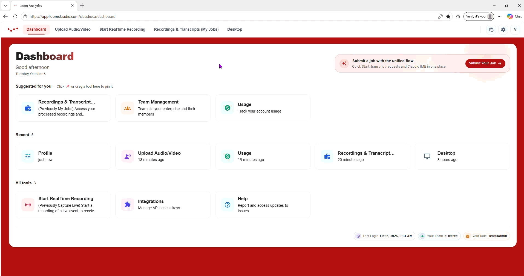Image resolution: width=524 pixels, height=276 pixels.
Task: Click the browser Back arrow
Action: click(x=5, y=16)
